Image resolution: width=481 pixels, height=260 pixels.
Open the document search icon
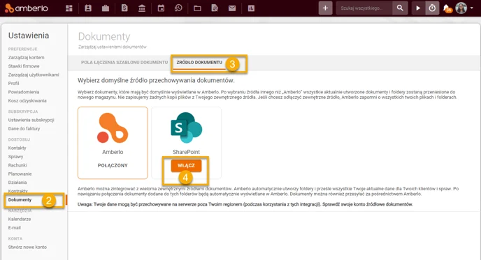(215, 8)
